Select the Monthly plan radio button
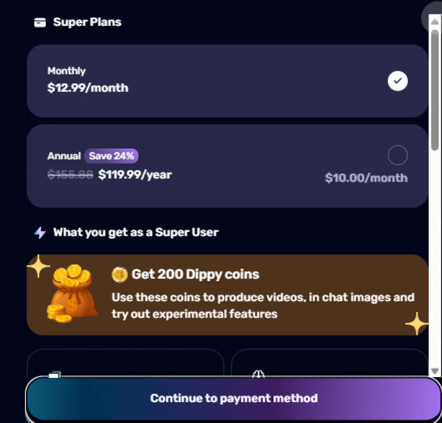This screenshot has width=442, height=423. pos(397,81)
